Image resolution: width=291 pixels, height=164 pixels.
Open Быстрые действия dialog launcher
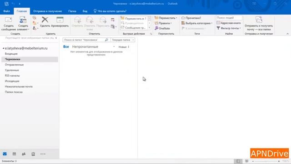coord(151,34)
